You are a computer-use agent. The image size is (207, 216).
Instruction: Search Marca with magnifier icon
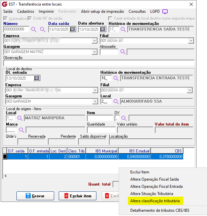(22, 130)
